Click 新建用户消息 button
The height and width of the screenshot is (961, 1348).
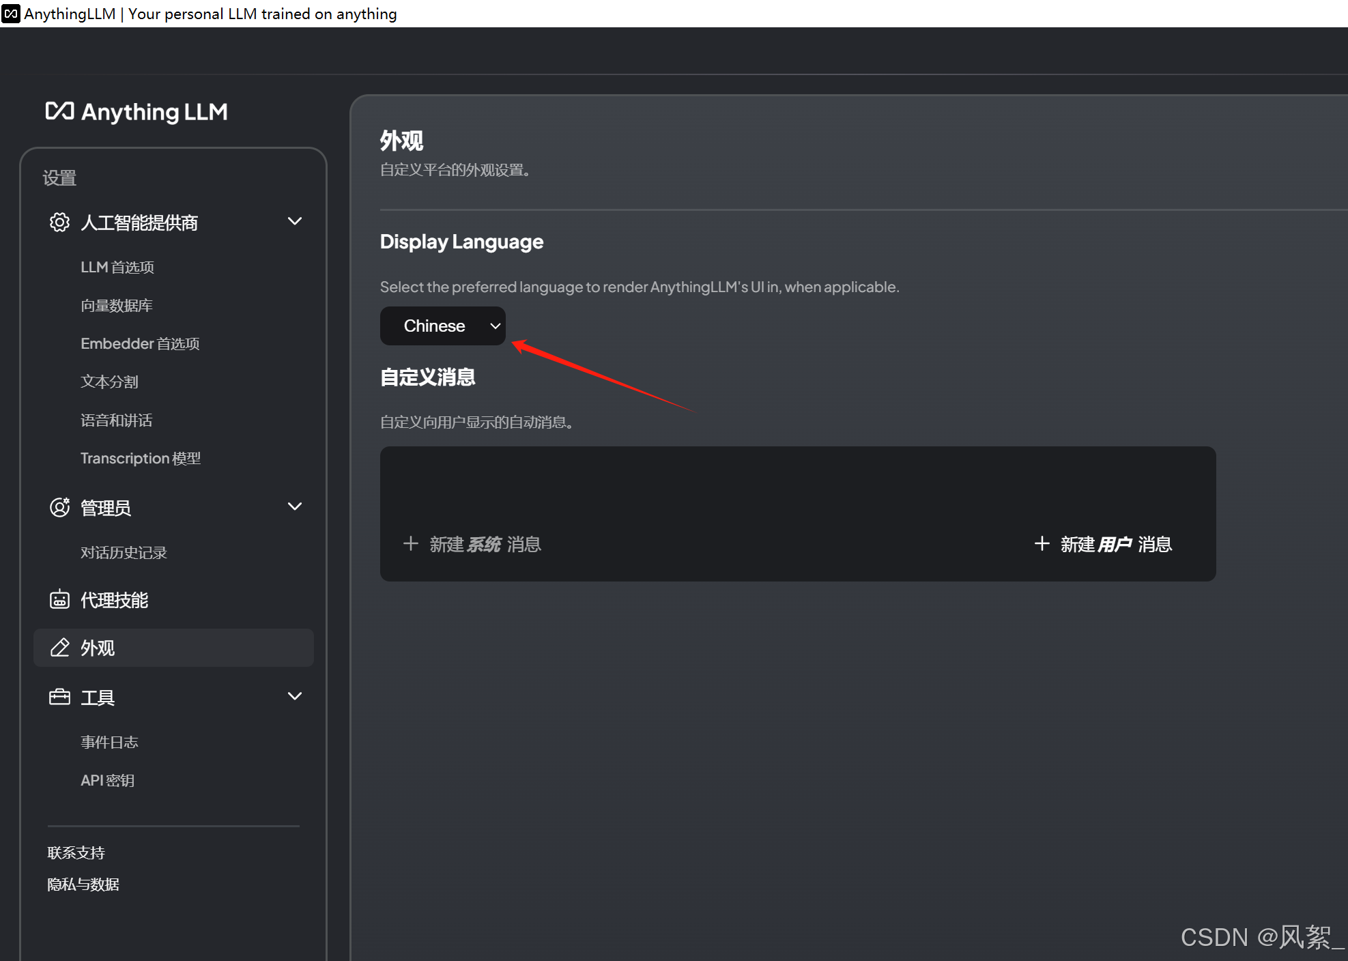coord(1103,544)
